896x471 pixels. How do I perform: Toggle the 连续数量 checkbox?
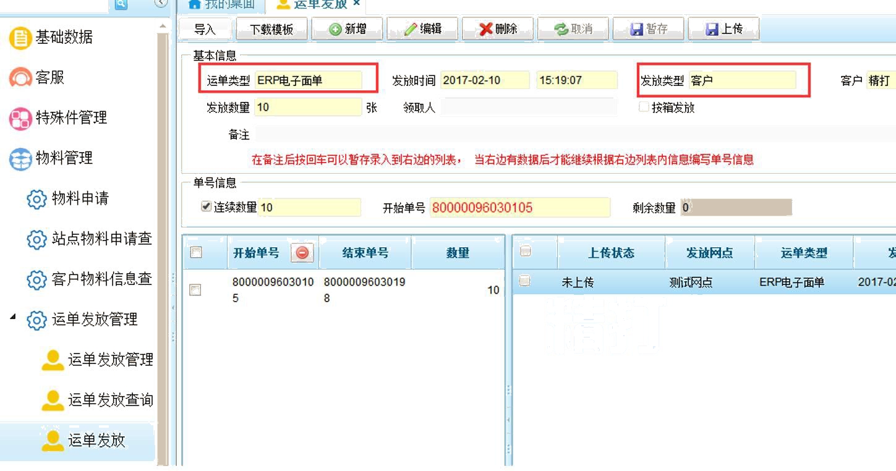[207, 207]
